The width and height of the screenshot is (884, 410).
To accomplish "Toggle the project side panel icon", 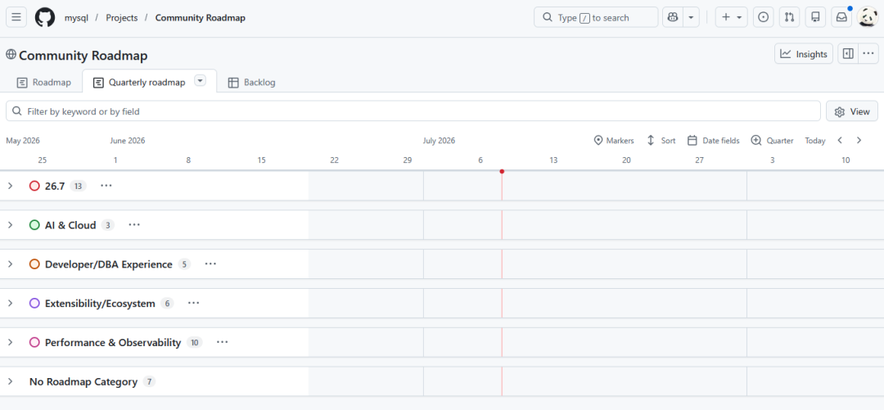I will tap(847, 53).
